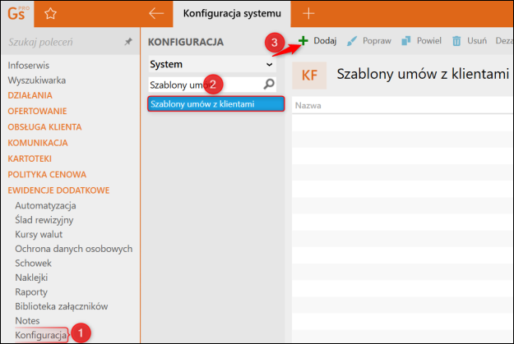Expand the POLITYKA CENOWA section
Viewport: 514px width, 344px height.
point(46,174)
